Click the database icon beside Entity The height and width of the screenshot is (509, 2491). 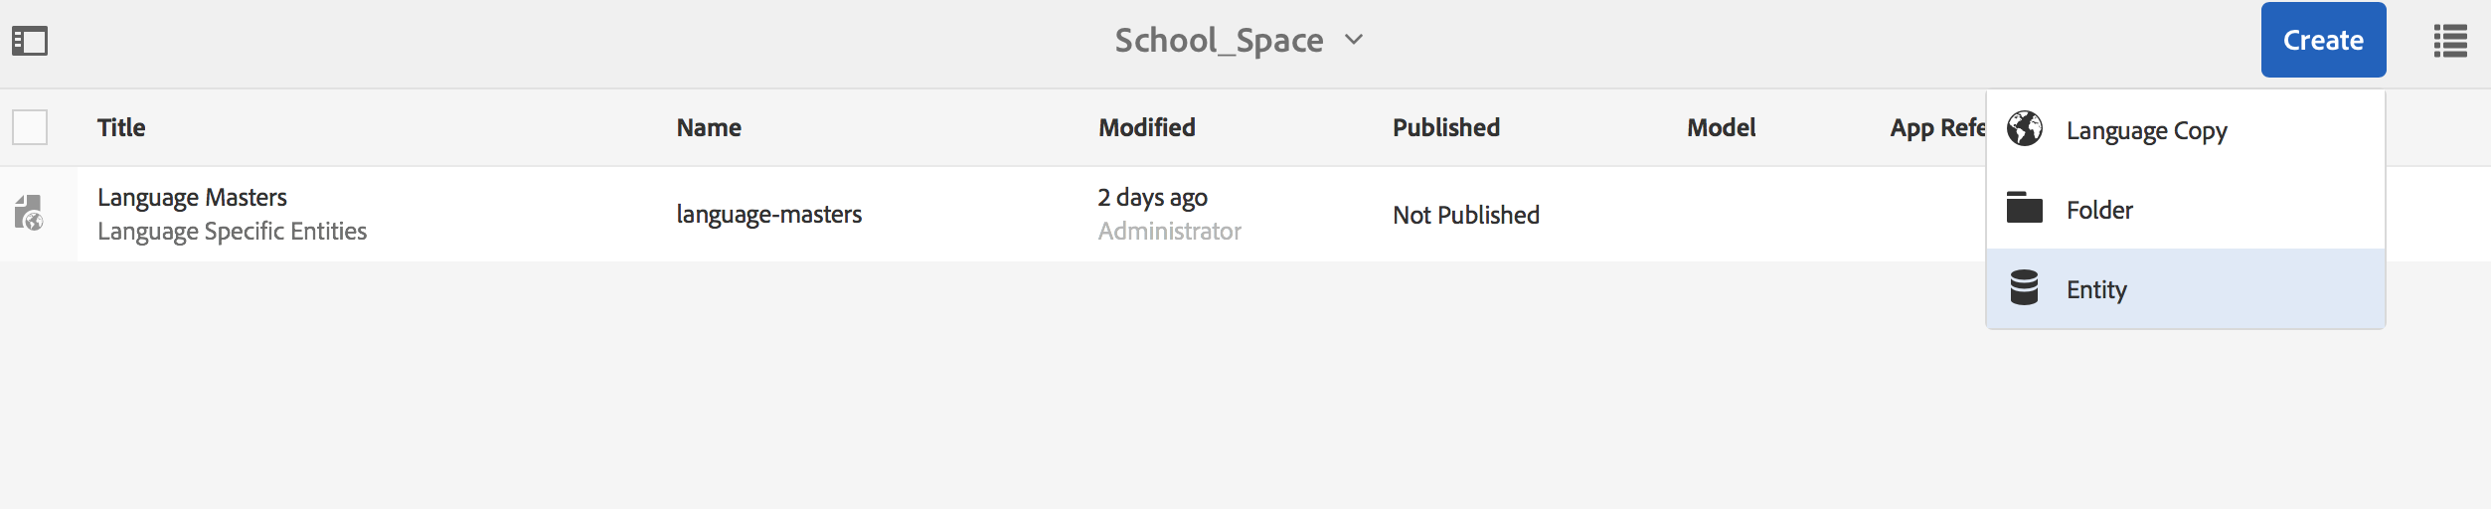tap(2024, 288)
